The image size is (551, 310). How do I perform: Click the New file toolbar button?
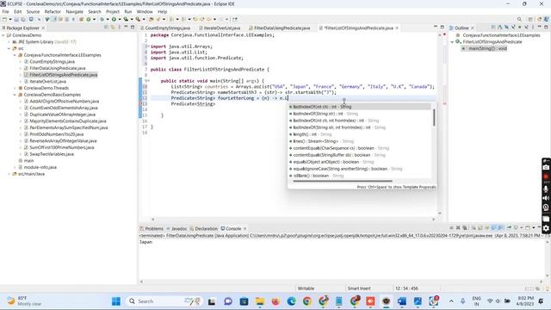click(4, 19)
